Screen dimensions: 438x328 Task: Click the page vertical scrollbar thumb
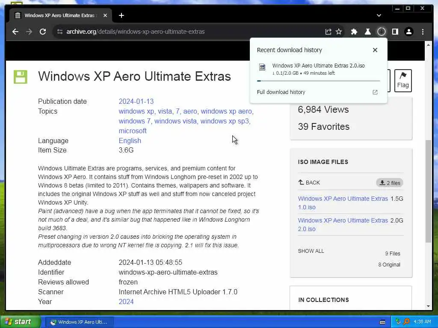(428, 191)
